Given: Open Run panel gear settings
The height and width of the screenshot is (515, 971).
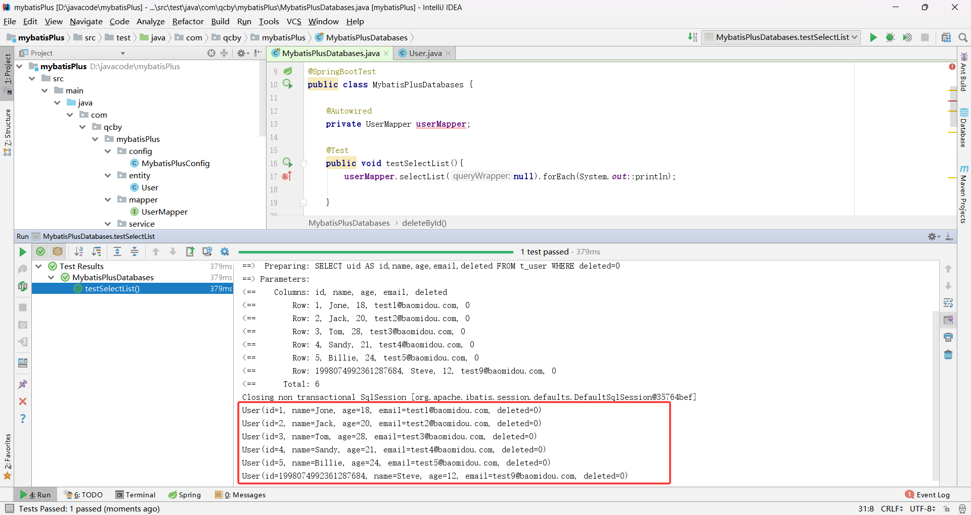Looking at the screenshot, I should [933, 236].
